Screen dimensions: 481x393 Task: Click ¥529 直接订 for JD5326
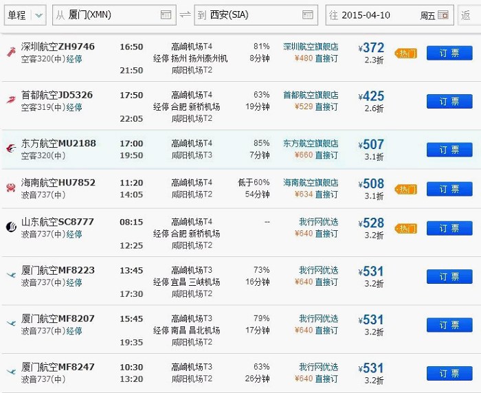(x=316, y=106)
